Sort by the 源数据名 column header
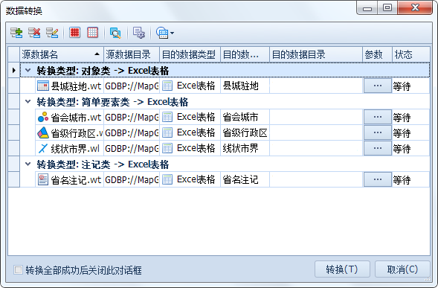Image resolution: width=438 pixels, height=288 pixels. pyautogui.click(x=62, y=54)
